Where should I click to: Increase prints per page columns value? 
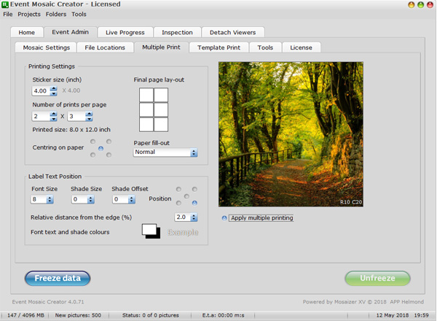pyautogui.click(x=53, y=114)
